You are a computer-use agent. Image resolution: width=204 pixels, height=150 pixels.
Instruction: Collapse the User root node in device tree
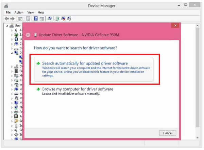click(x=7, y=26)
